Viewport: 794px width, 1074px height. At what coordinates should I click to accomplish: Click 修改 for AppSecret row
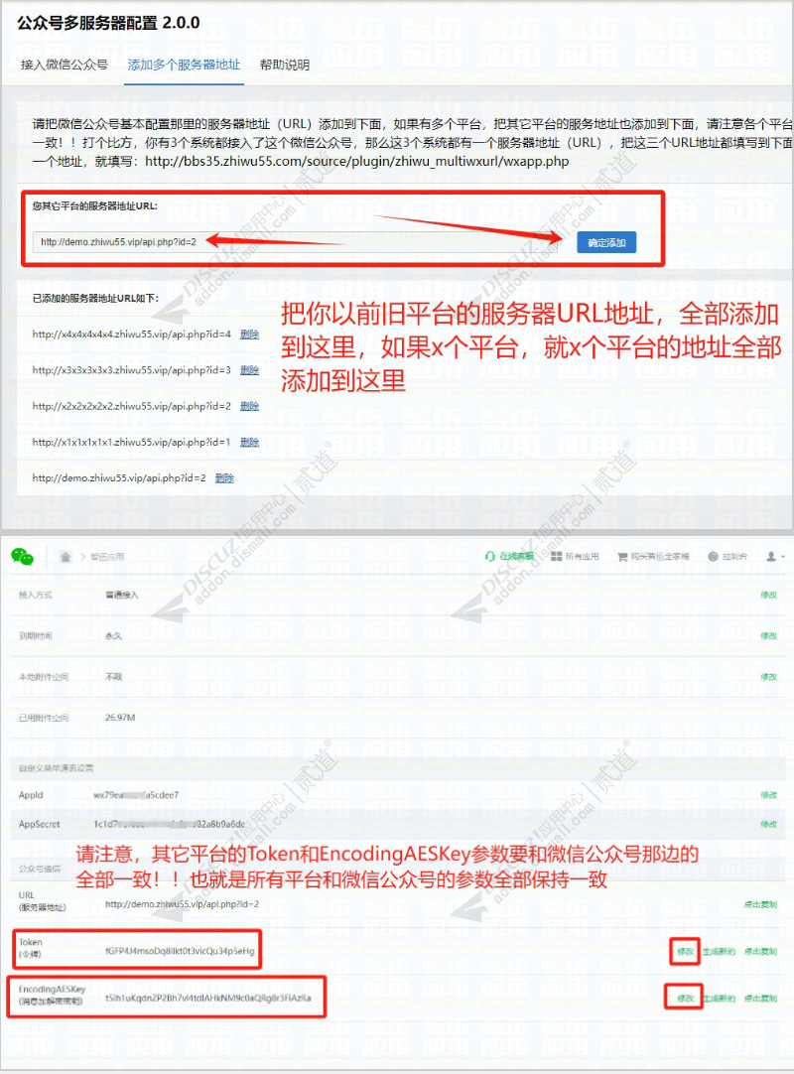click(x=768, y=824)
